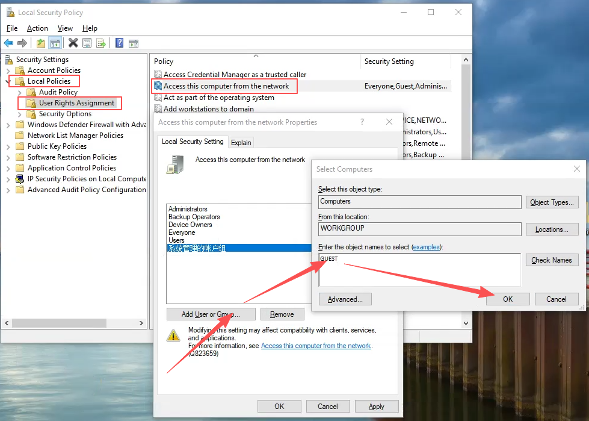Viewport: 589px width, 421px height.
Task: Click OK in the properties dialog
Action: coord(279,407)
